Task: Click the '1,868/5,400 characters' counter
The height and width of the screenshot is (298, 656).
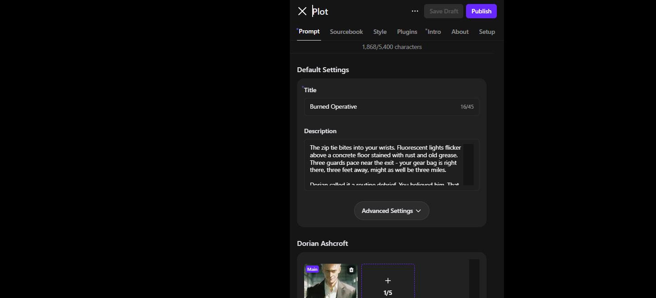Action: [x=392, y=47]
